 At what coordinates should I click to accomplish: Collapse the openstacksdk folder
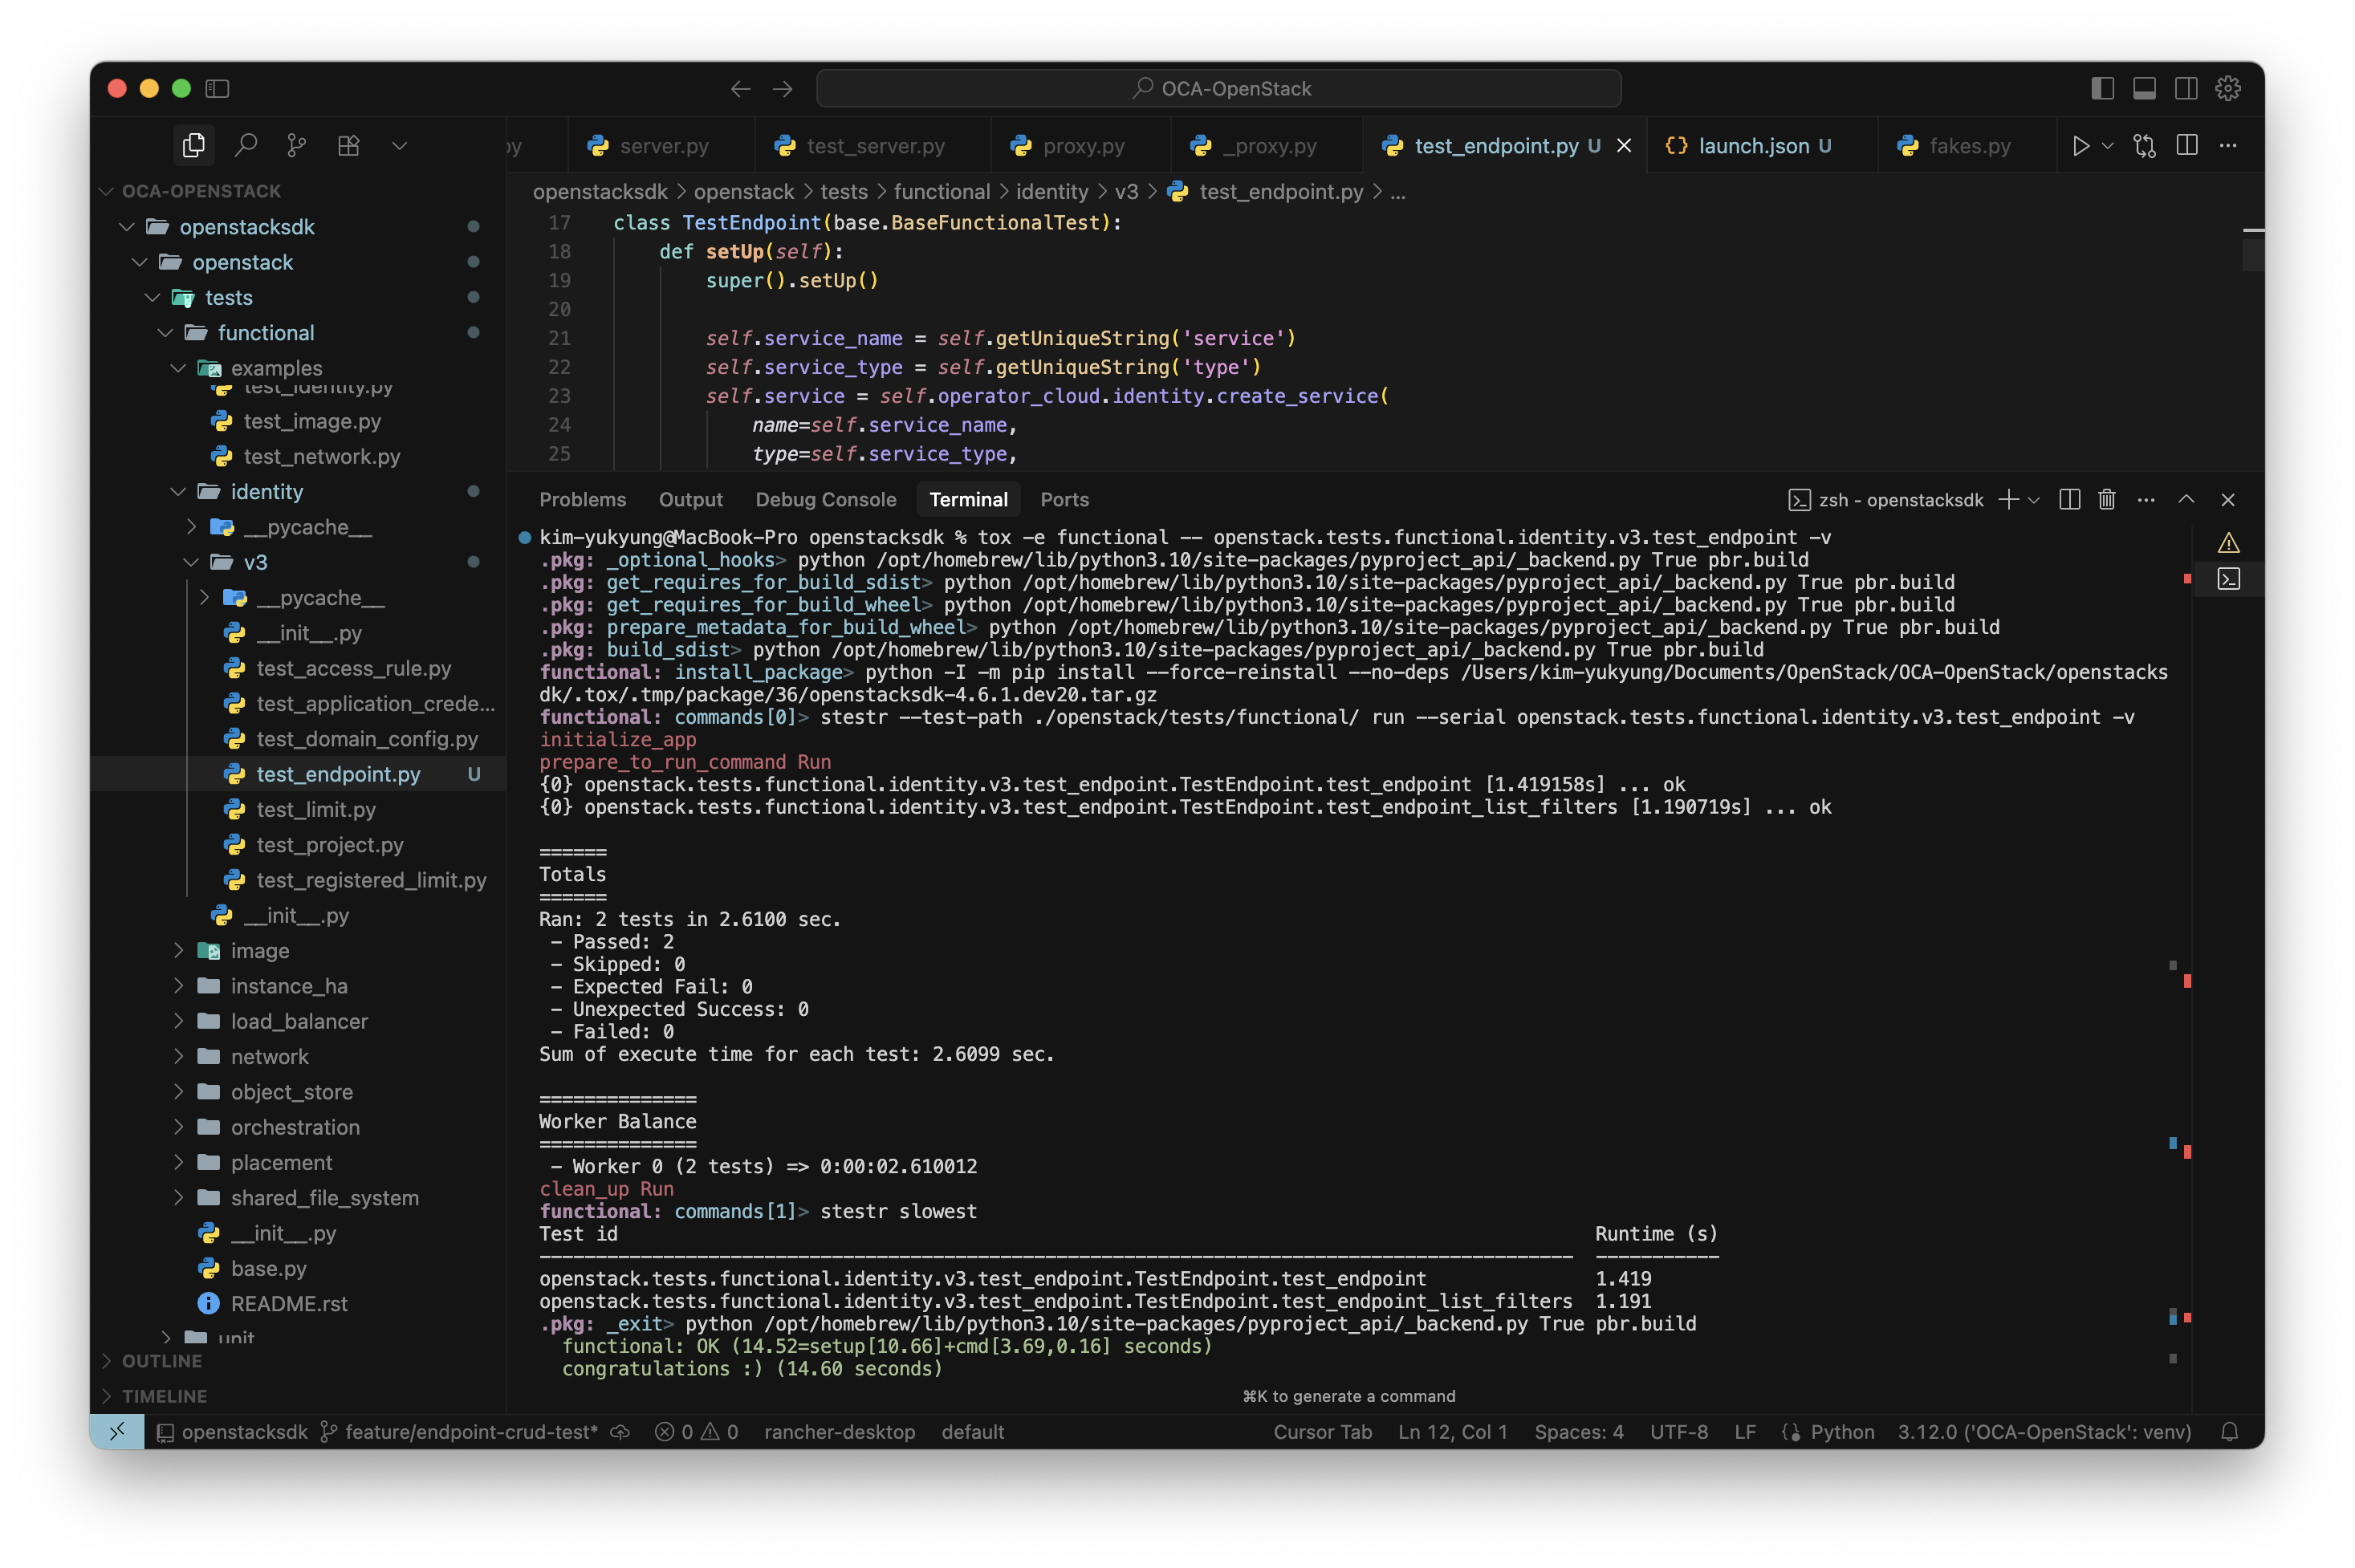(246, 227)
